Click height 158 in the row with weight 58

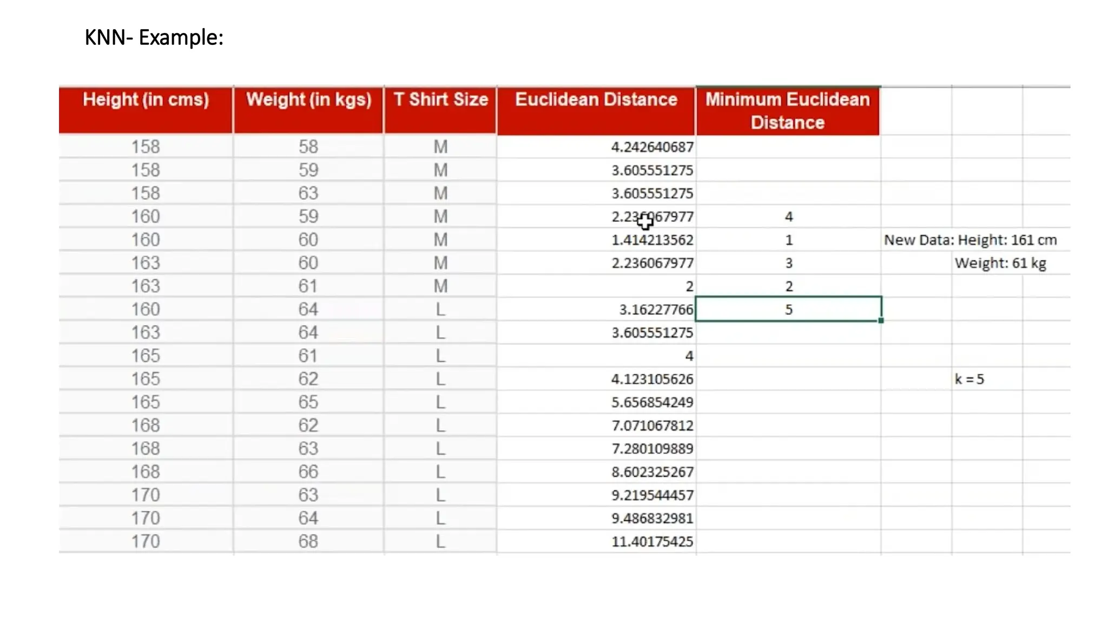click(x=146, y=147)
